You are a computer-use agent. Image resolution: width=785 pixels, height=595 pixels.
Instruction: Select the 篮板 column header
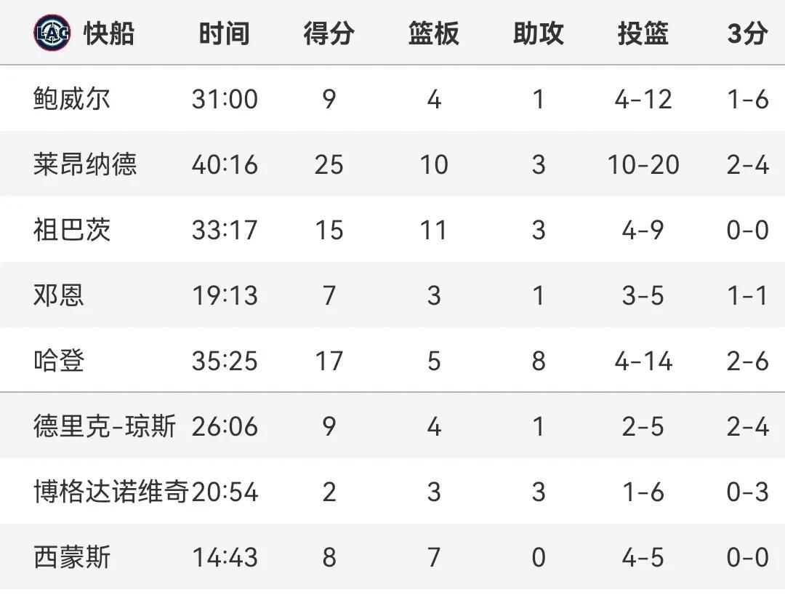click(433, 33)
